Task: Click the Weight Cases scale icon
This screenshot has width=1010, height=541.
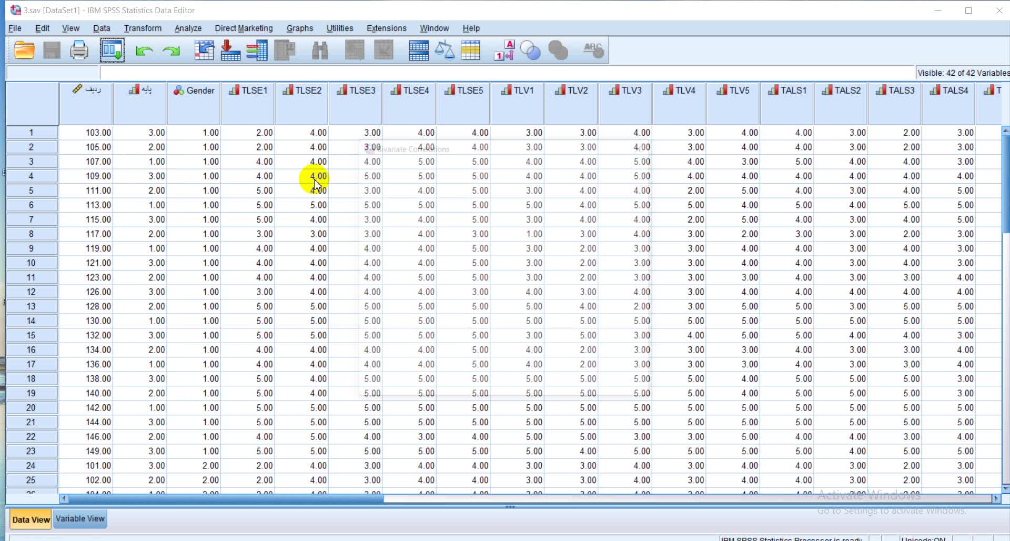Action: tap(445, 51)
